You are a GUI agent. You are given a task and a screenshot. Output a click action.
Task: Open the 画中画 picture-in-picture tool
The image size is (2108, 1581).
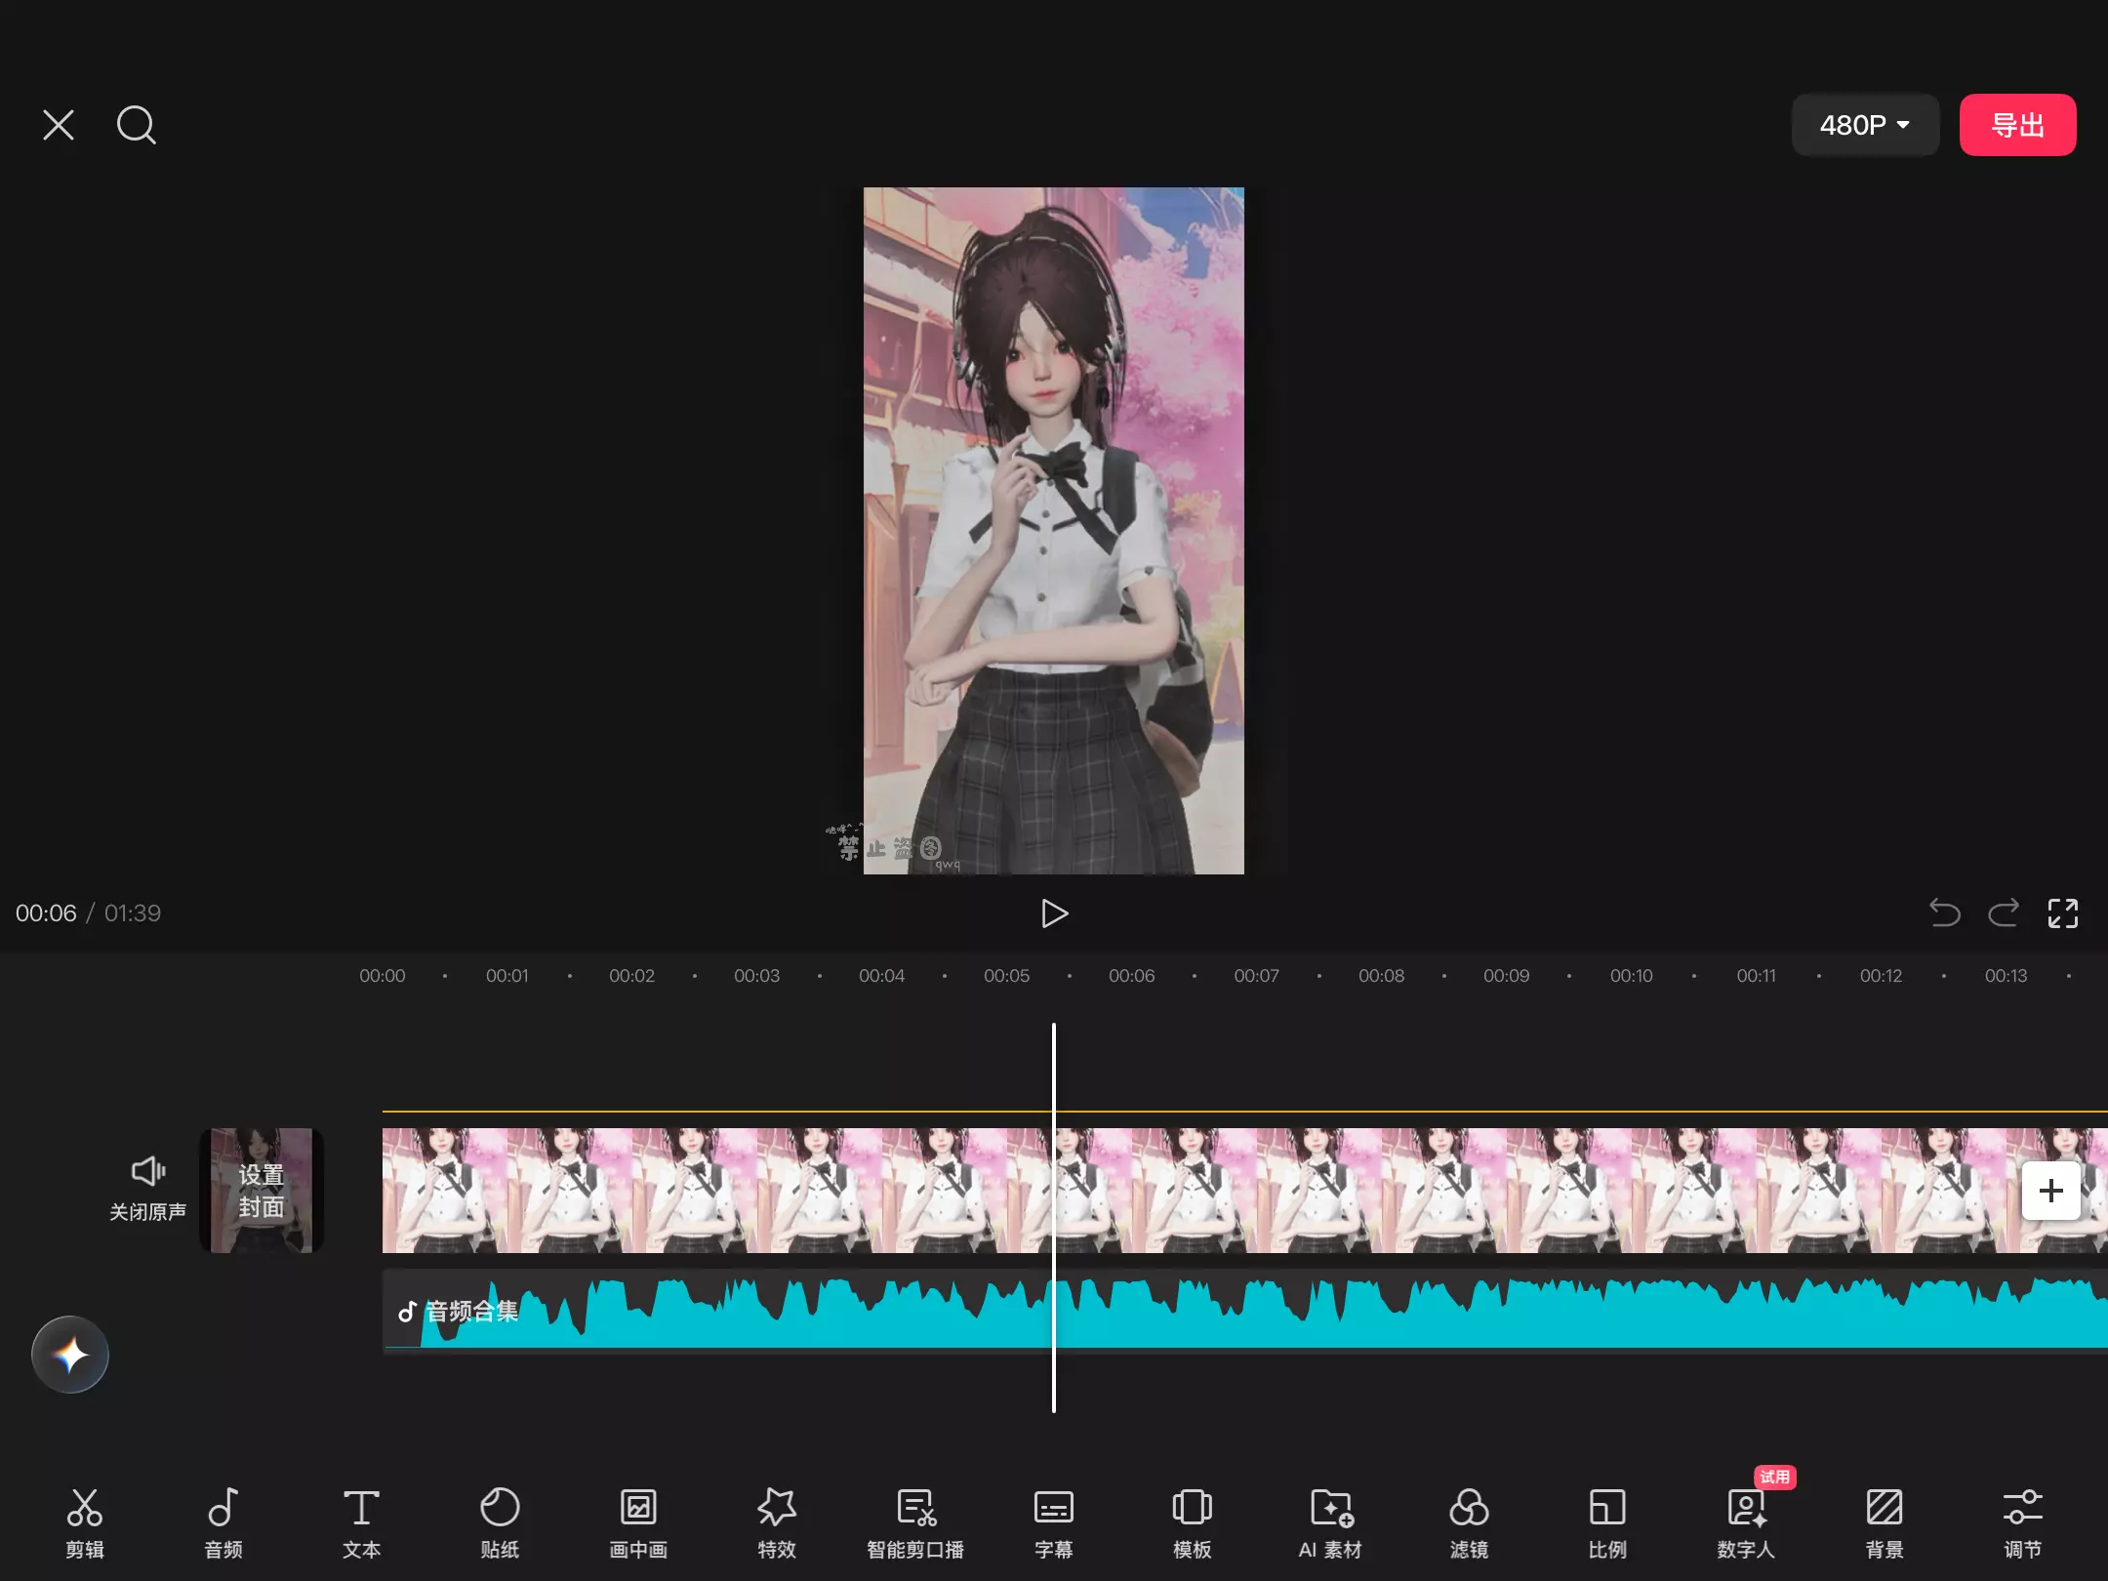coord(638,1520)
